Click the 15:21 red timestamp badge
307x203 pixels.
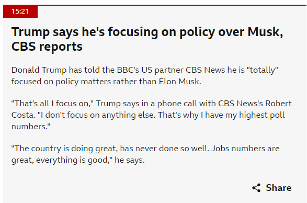click(x=20, y=12)
